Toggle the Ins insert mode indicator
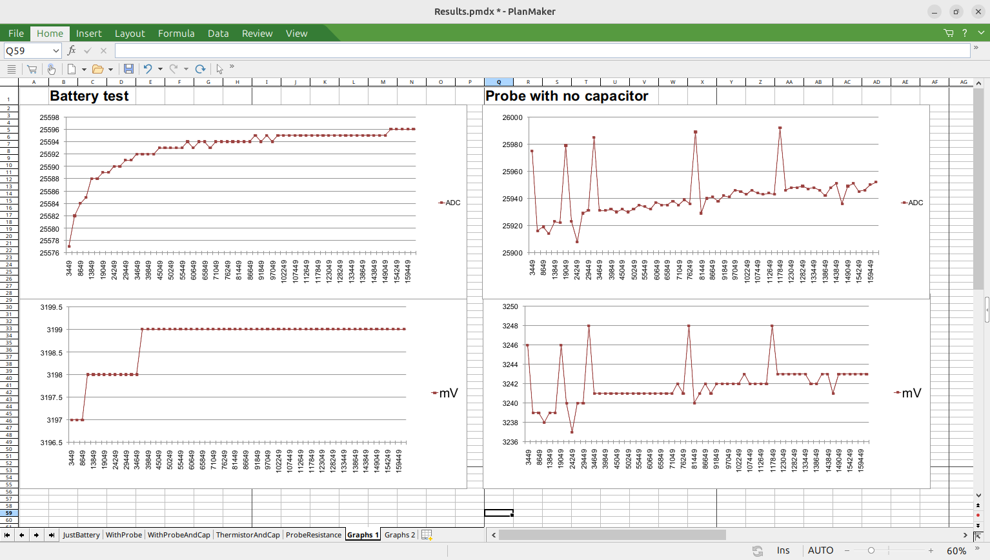This screenshot has height=560, width=990. coord(783,550)
